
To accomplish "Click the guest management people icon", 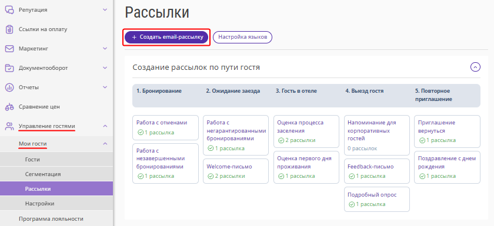I will click(x=9, y=126).
